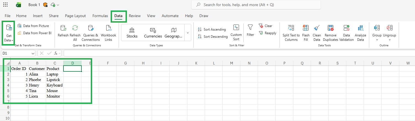
Task: Open the Ungroup dropdown
Action: (x=389, y=33)
